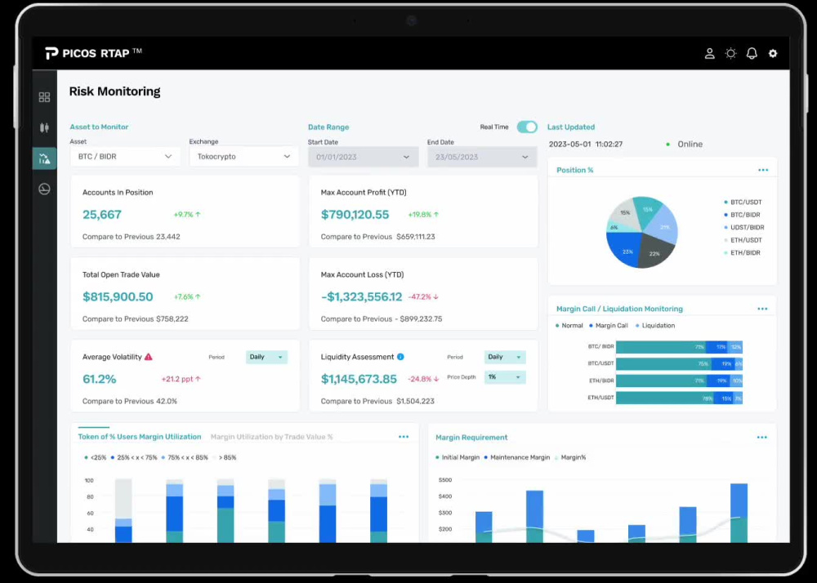This screenshot has height=583, width=817.
Task: Toggle BTC/USDT legend in Position %
Action: point(743,202)
